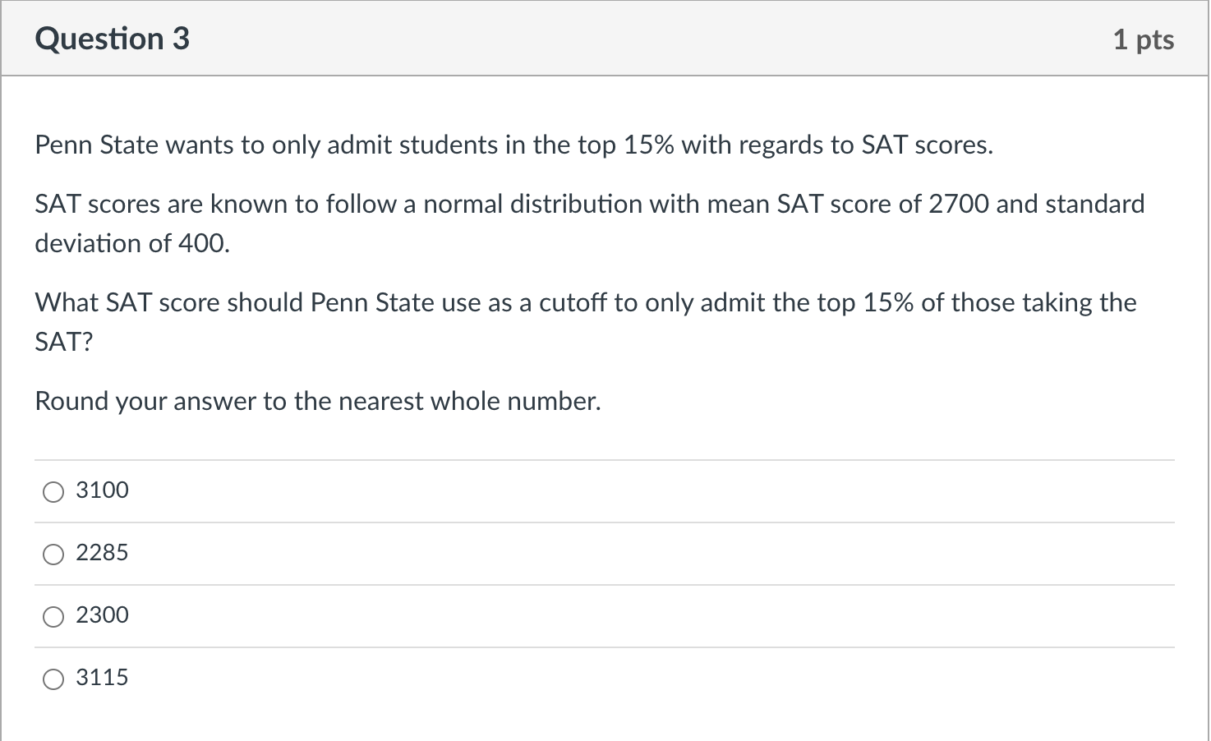Screen dimensions: 1211x741
Task: Click the standard deviation value 400
Action: 203,244
